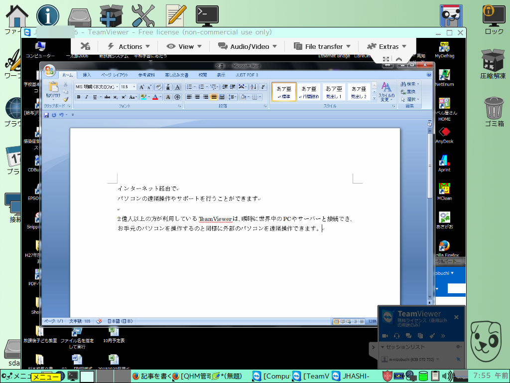Click the 検索 search button
The image size is (510, 383).
click(x=409, y=84)
